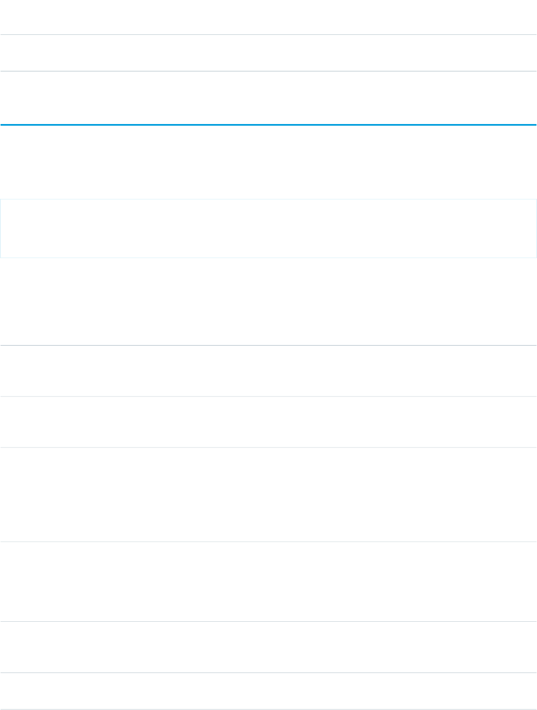Click the left border of the bordered box

coord(1,228)
